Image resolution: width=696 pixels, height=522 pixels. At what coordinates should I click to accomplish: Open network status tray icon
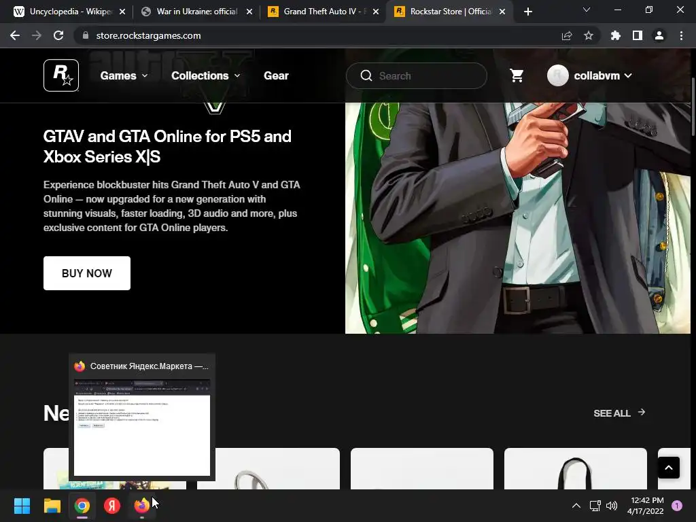pos(595,506)
